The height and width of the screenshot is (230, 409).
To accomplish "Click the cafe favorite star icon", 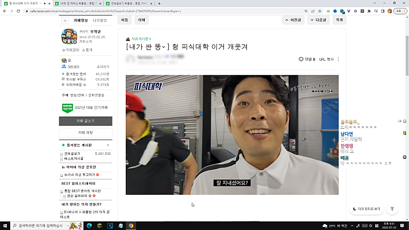I will click(64, 21).
